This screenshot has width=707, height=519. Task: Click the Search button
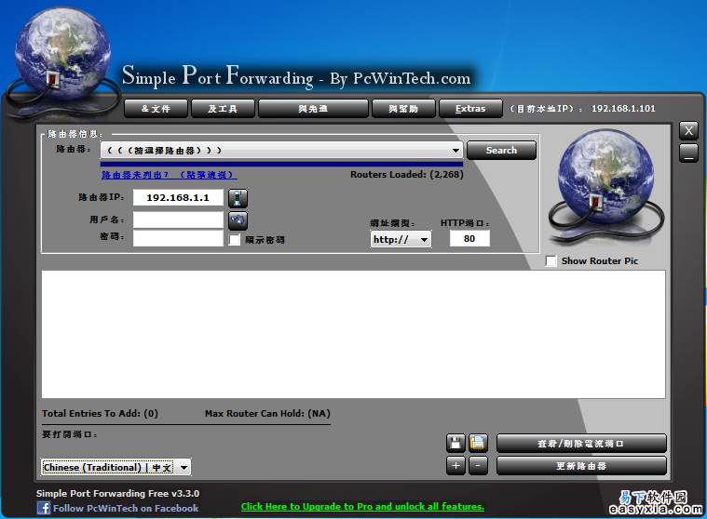click(x=501, y=151)
